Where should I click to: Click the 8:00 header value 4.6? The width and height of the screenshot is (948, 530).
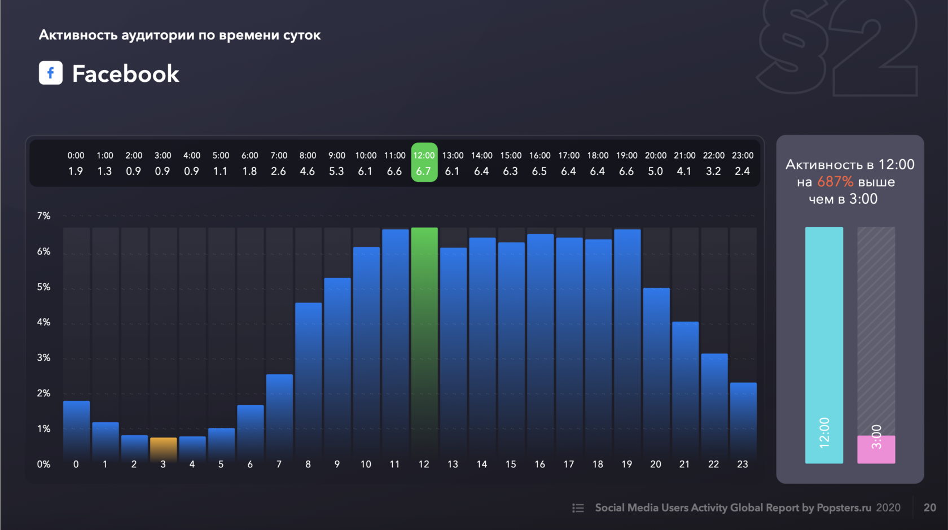[308, 171]
